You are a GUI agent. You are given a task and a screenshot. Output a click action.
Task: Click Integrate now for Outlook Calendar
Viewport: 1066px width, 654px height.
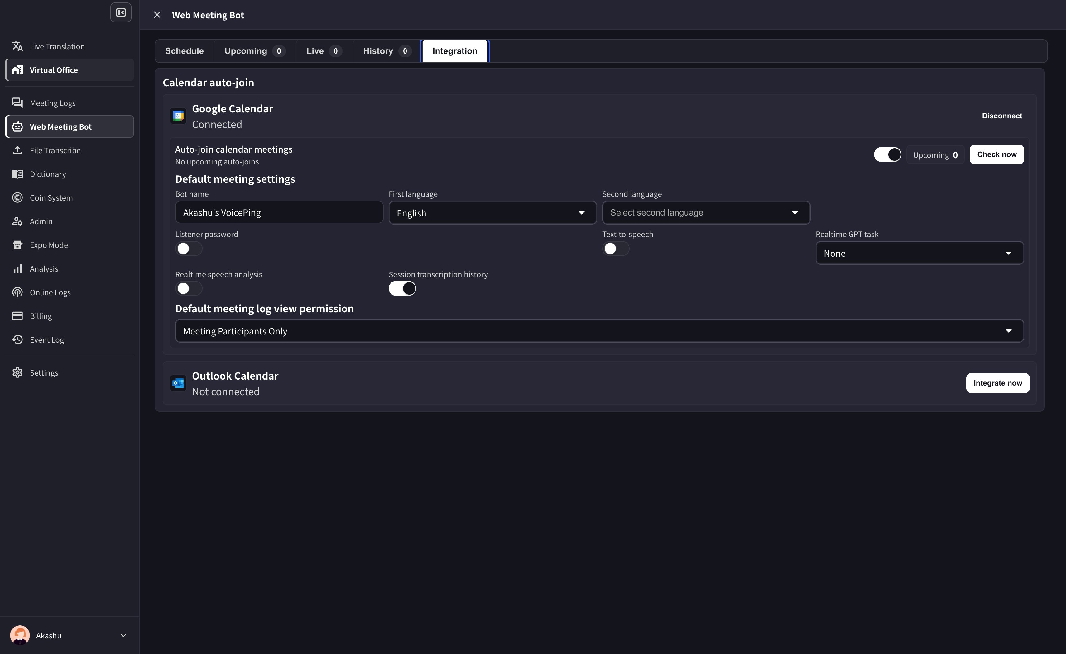tap(998, 383)
